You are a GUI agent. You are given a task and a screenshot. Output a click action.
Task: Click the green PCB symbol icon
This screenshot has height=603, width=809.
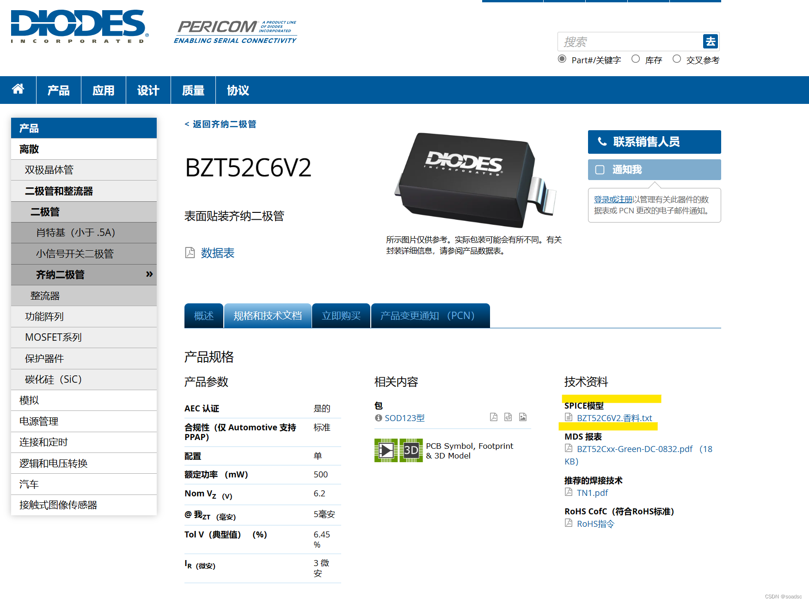point(386,450)
